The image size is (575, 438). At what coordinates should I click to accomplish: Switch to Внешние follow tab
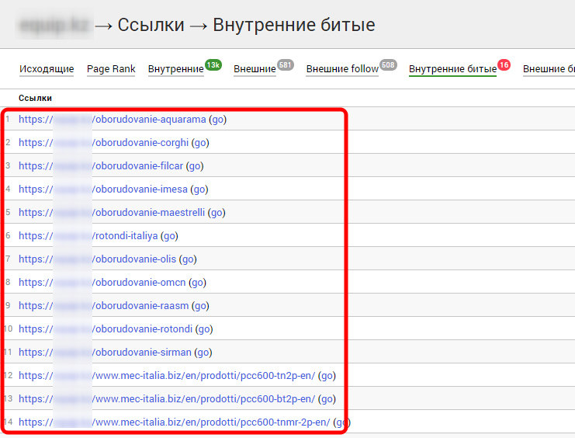pyautogui.click(x=342, y=69)
